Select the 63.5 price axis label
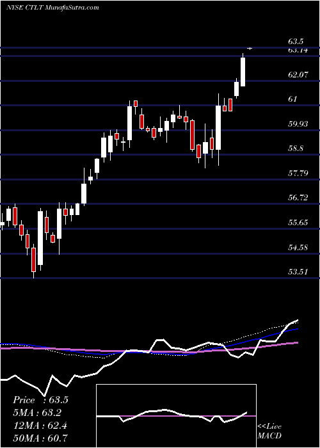Image resolution: width=320 pixels, height=448 pixels. tap(296, 42)
